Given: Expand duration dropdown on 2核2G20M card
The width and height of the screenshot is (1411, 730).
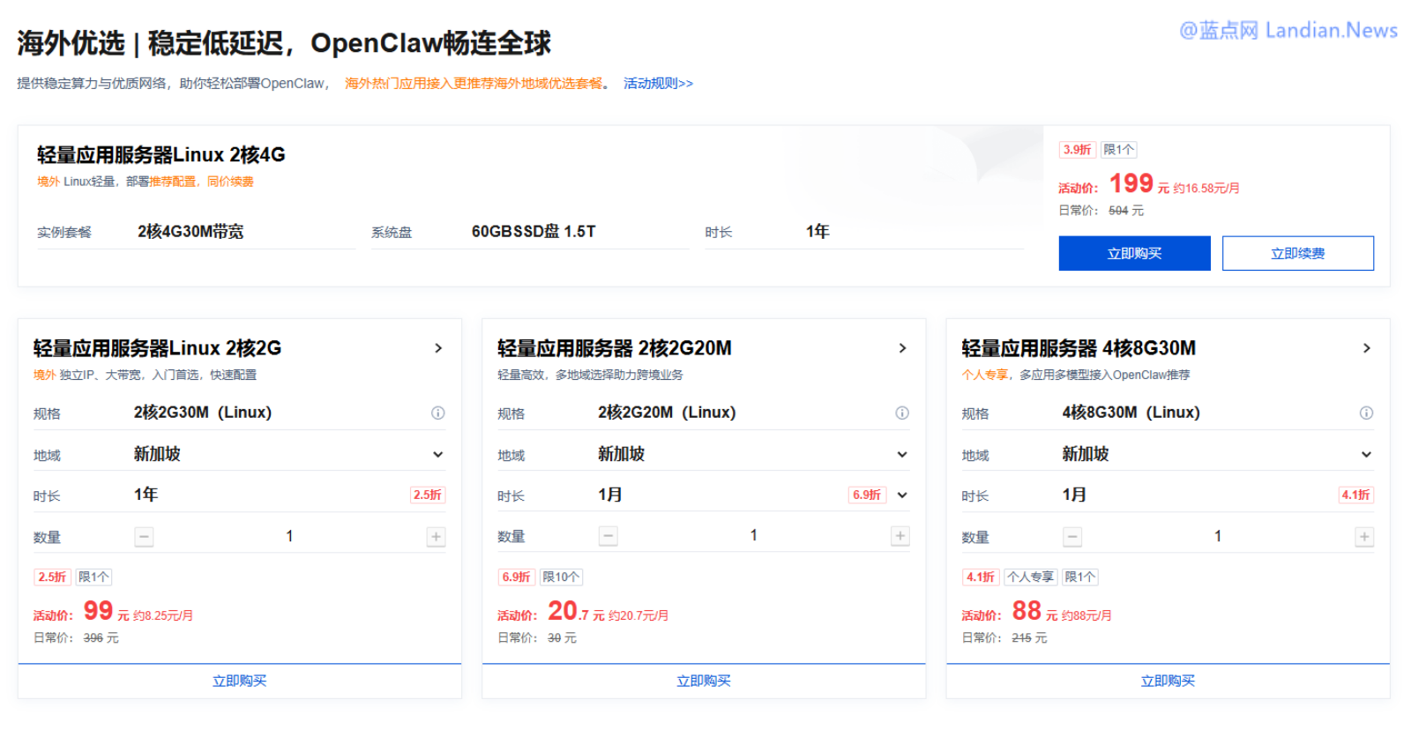Looking at the screenshot, I should [901, 495].
